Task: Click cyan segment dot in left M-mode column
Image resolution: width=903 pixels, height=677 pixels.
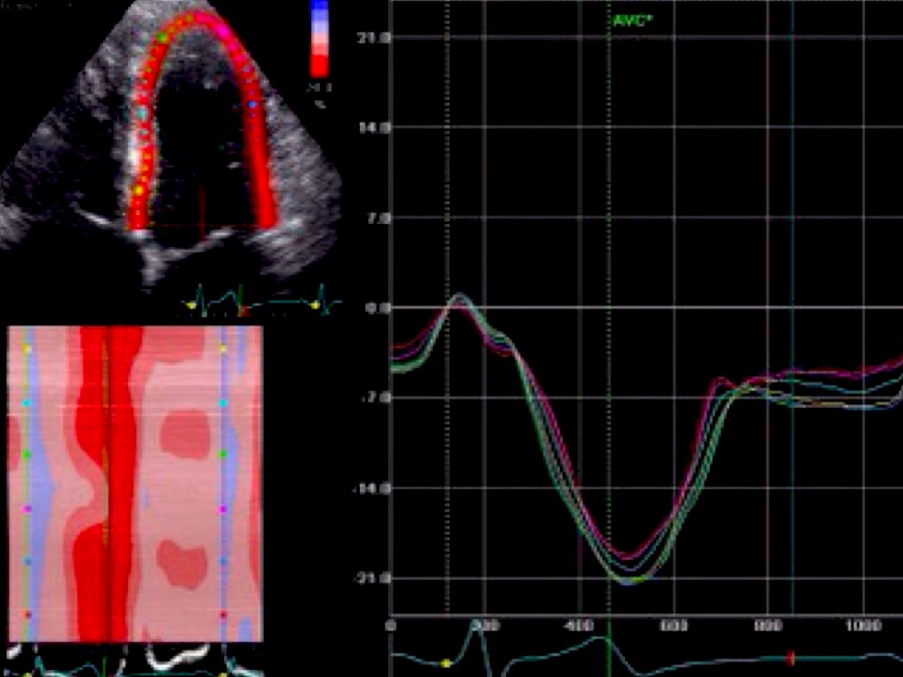Action: 26,403
